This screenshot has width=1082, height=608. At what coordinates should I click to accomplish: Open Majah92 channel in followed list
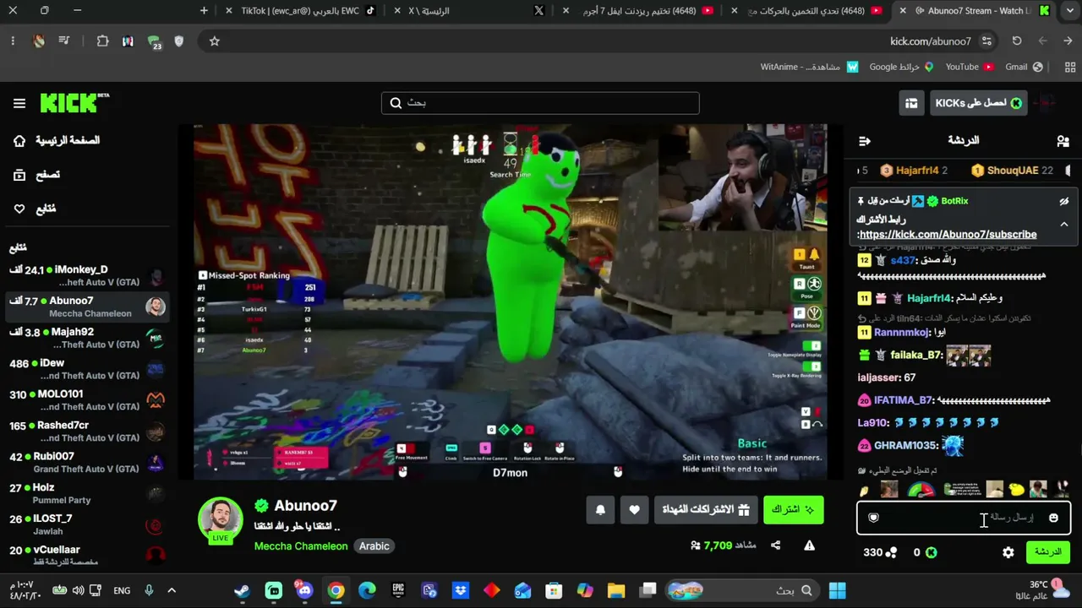(88, 338)
